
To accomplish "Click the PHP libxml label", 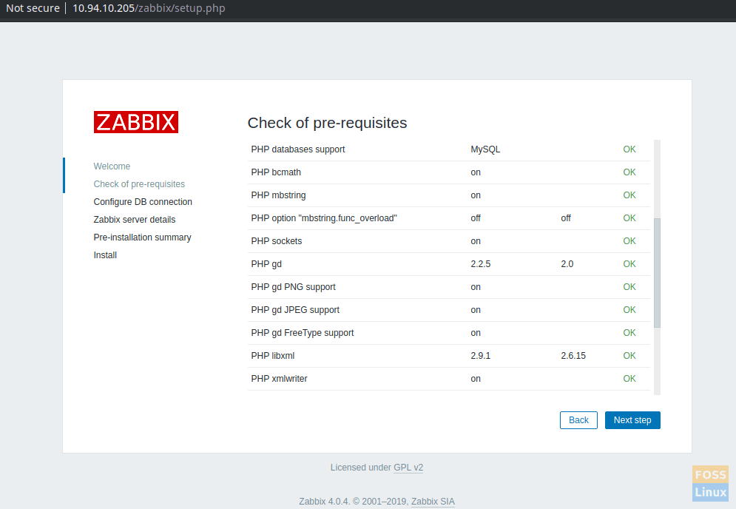I will (x=273, y=356).
